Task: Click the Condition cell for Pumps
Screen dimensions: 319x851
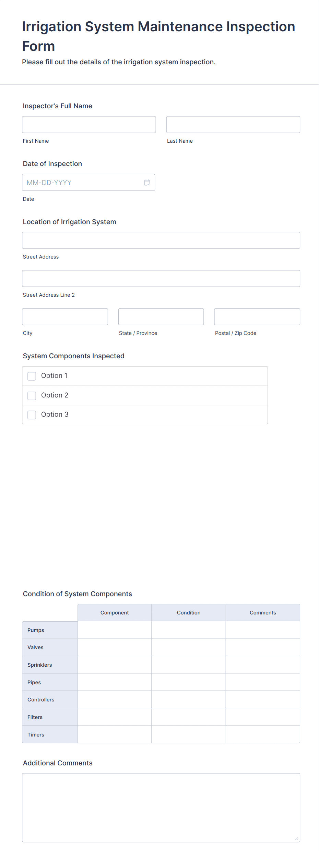Action: tap(188, 630)
